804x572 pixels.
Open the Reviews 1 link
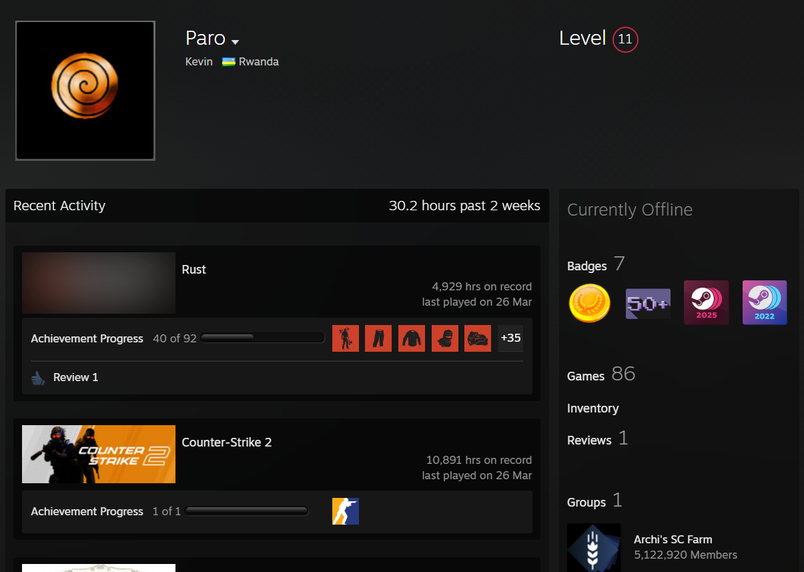597,439
